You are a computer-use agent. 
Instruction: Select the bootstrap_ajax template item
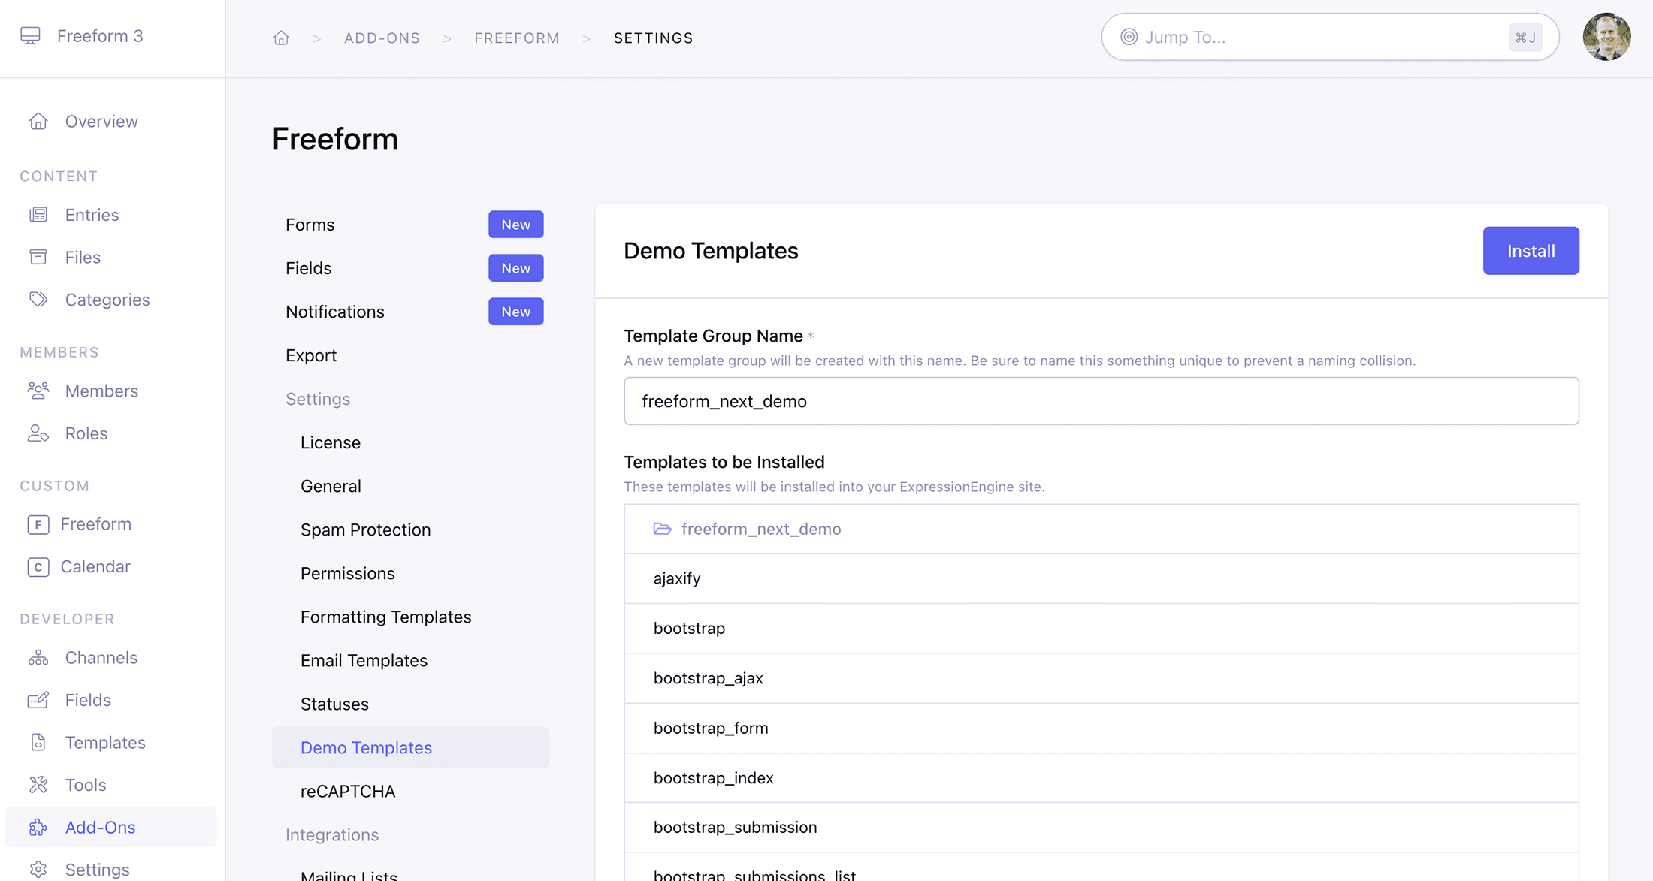pyautogui.click(x=1101, y=677)
